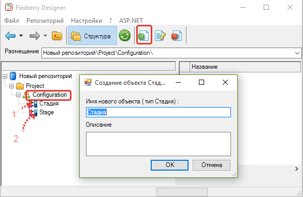Select the Стадия tree item
The image size is (303, 197).
tap(49, 103)
